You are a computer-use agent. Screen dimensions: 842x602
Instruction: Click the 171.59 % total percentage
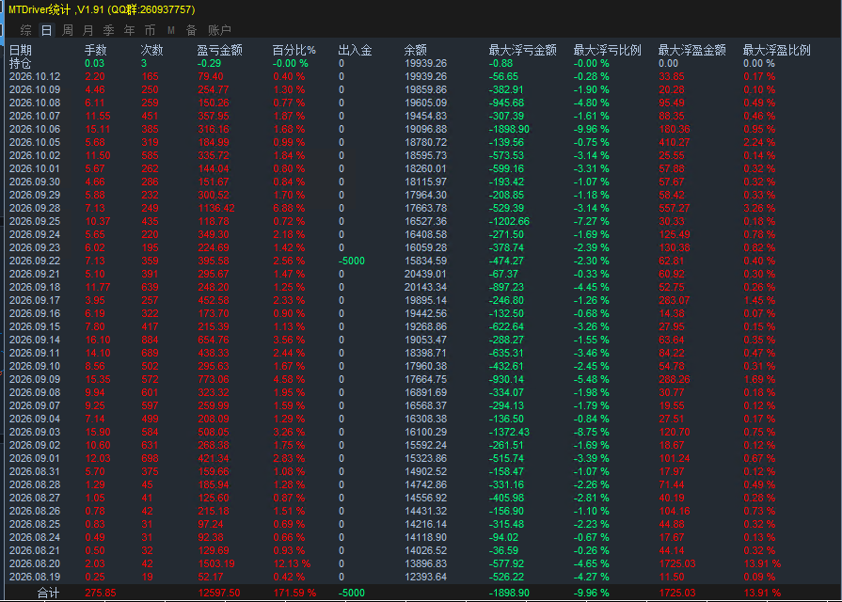pos(294,593)
